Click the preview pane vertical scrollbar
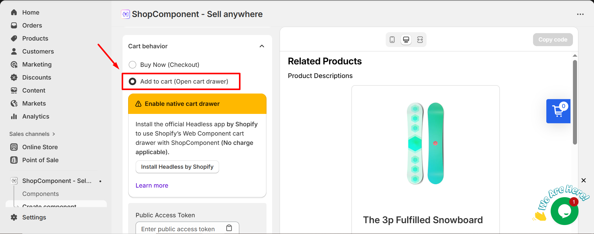 click(x=575, y=102)
